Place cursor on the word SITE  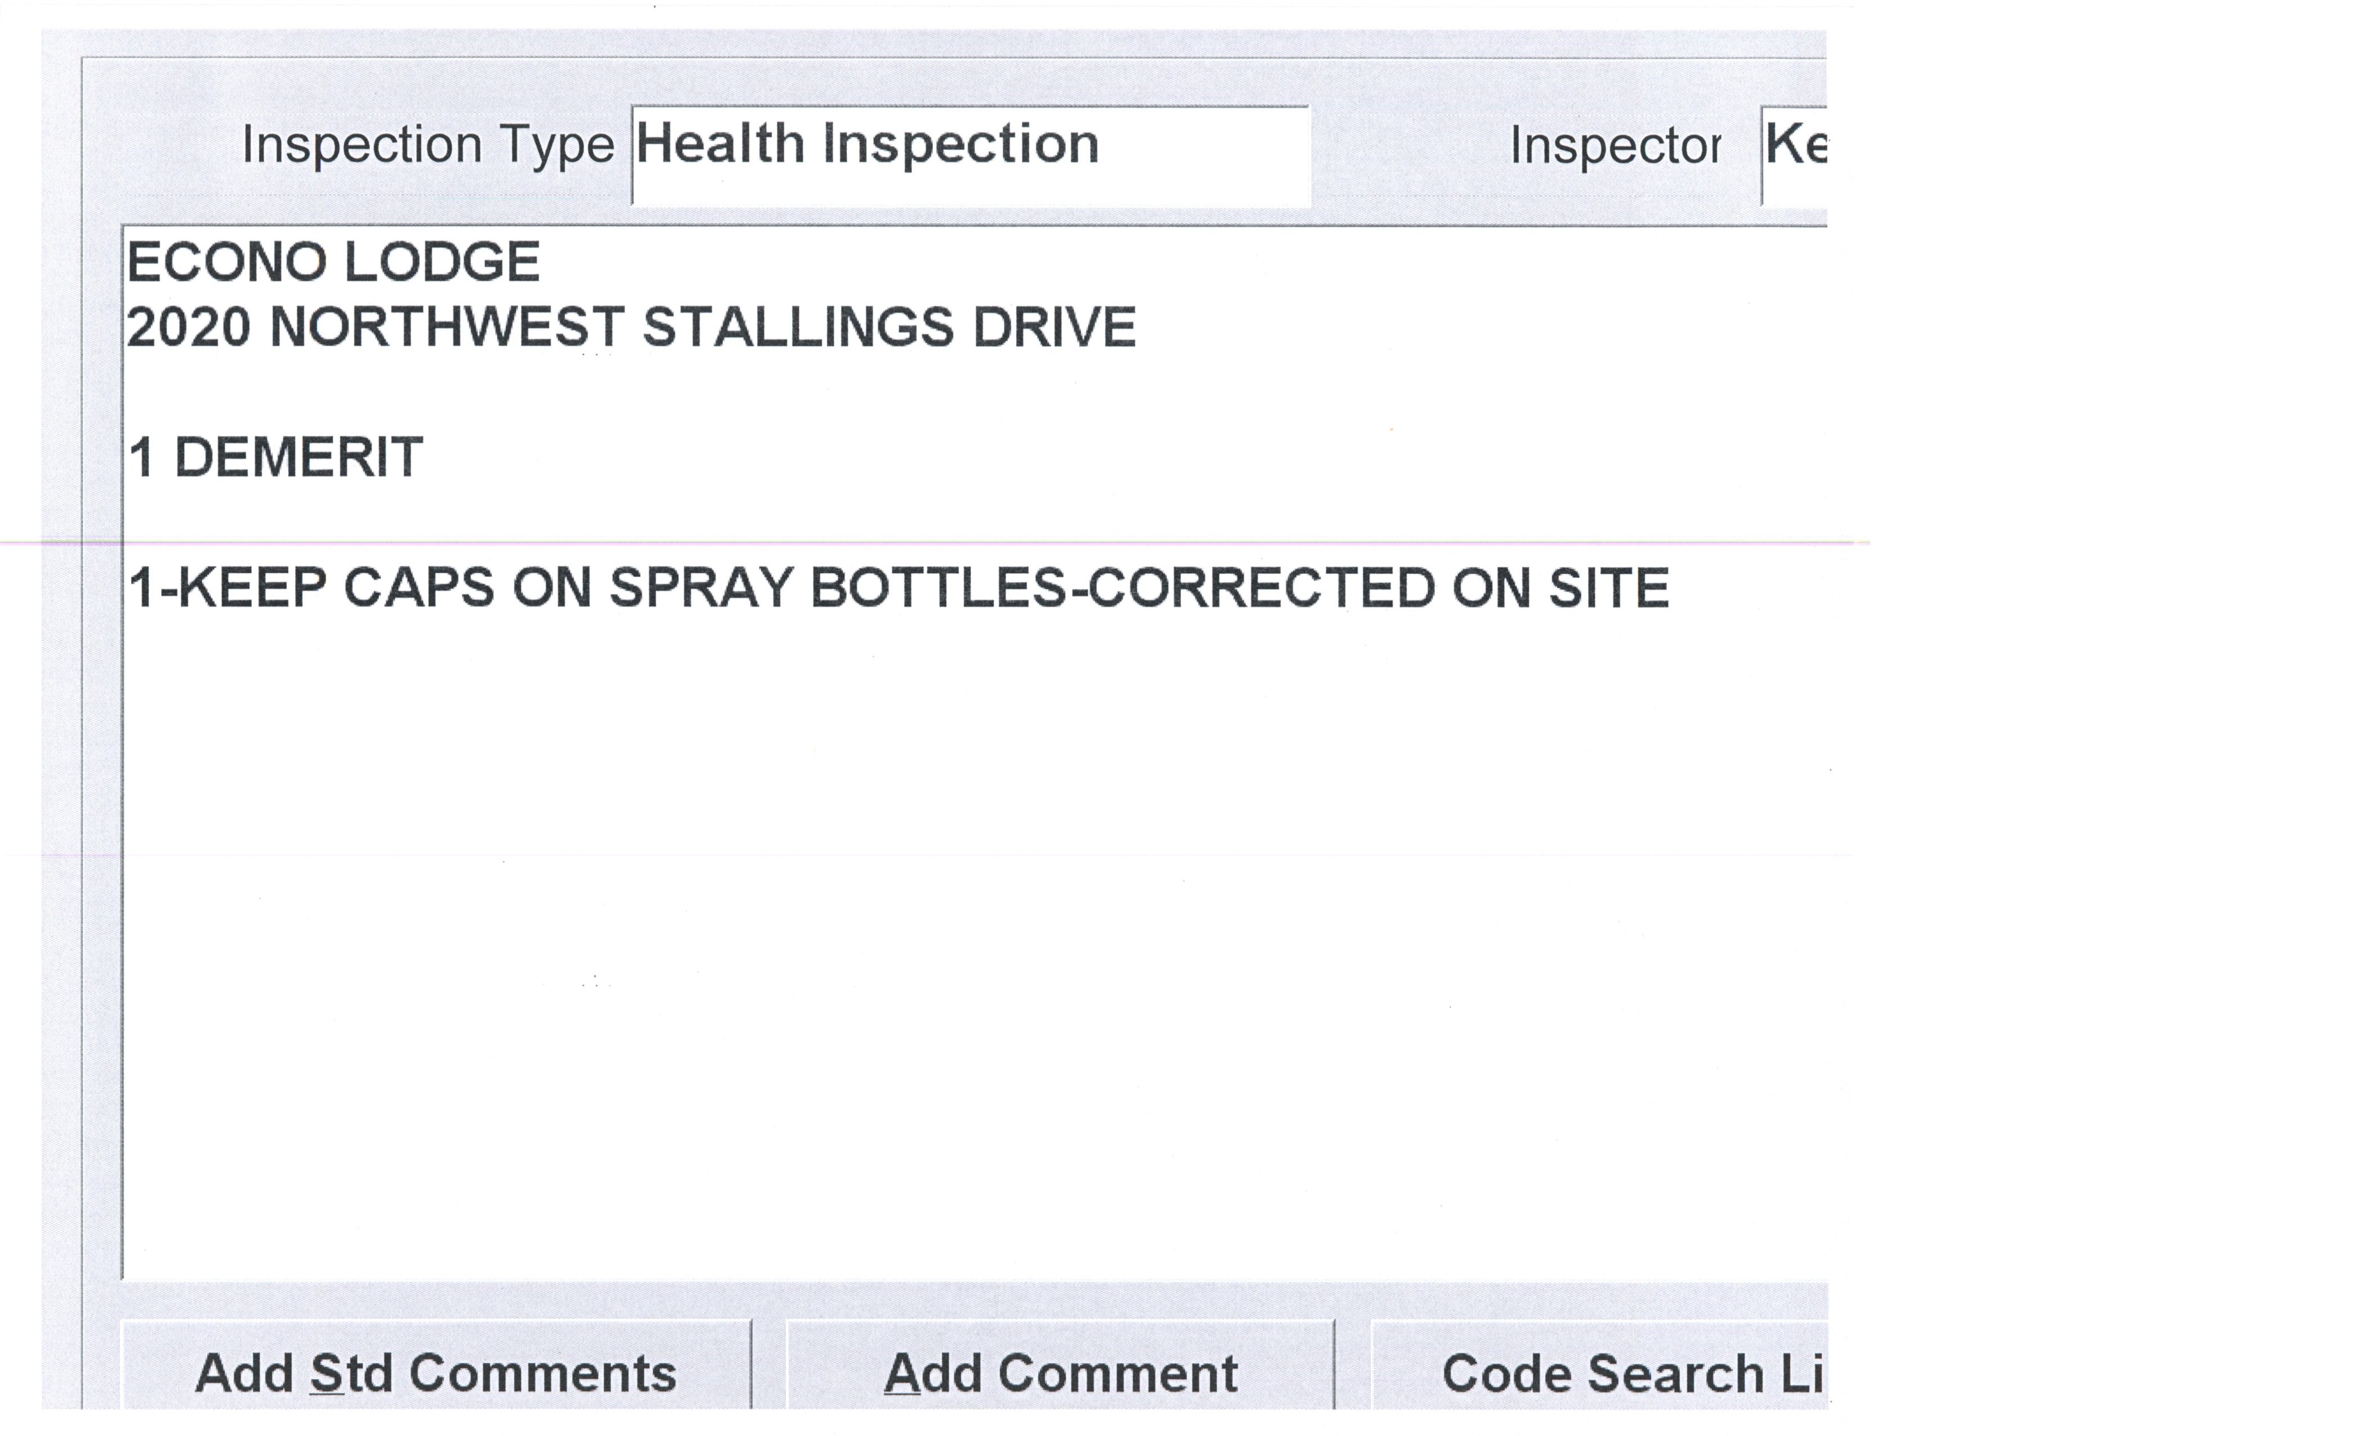point(1608,587)
